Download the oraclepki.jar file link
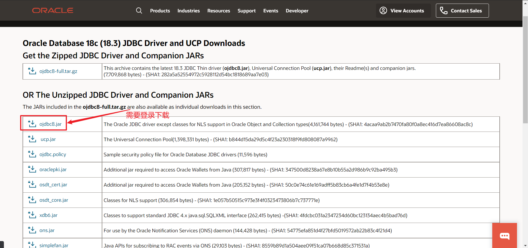Image resolution: width=528 pixels, height=248 pixels. [53, 170]
